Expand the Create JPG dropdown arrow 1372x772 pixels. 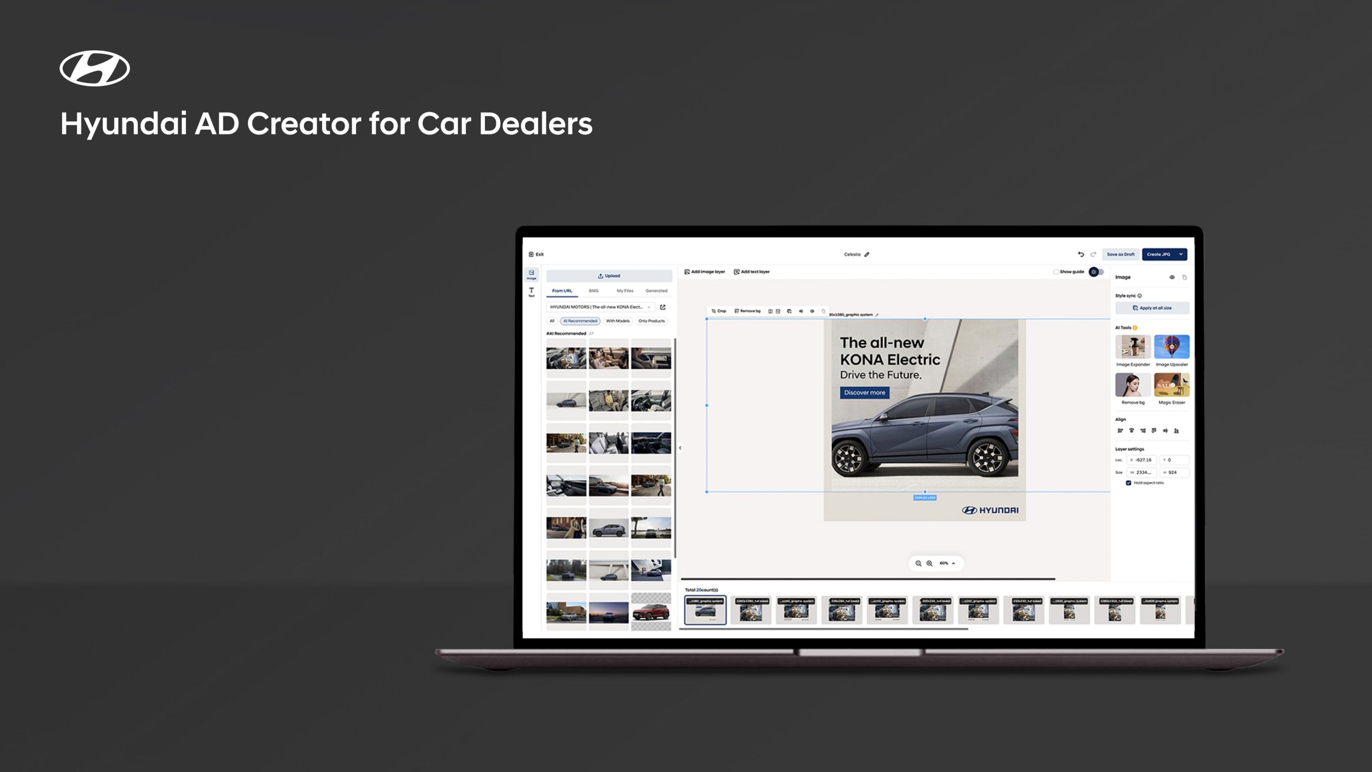click(x=1181, y=254)
